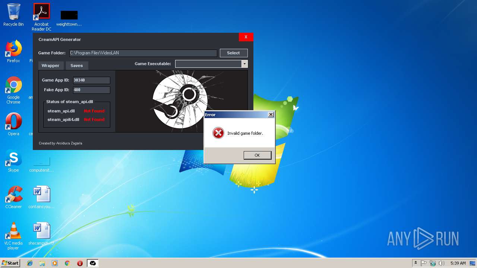
Task: Open Skype desktop shortcut
Action: pyautogui.click(x=13, y=160)
